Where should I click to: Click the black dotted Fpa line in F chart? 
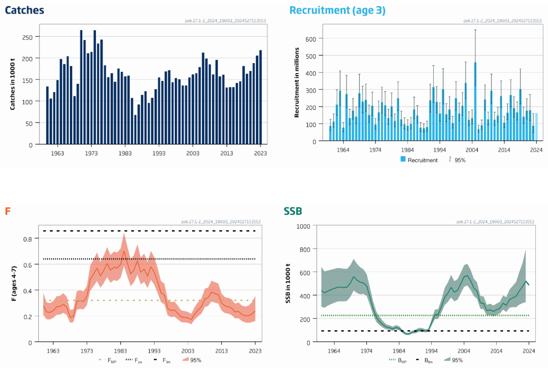coord(149,259)
